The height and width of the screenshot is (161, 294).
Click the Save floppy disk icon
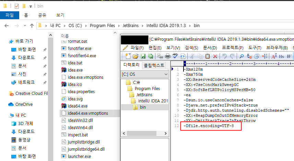click(143, 56)
